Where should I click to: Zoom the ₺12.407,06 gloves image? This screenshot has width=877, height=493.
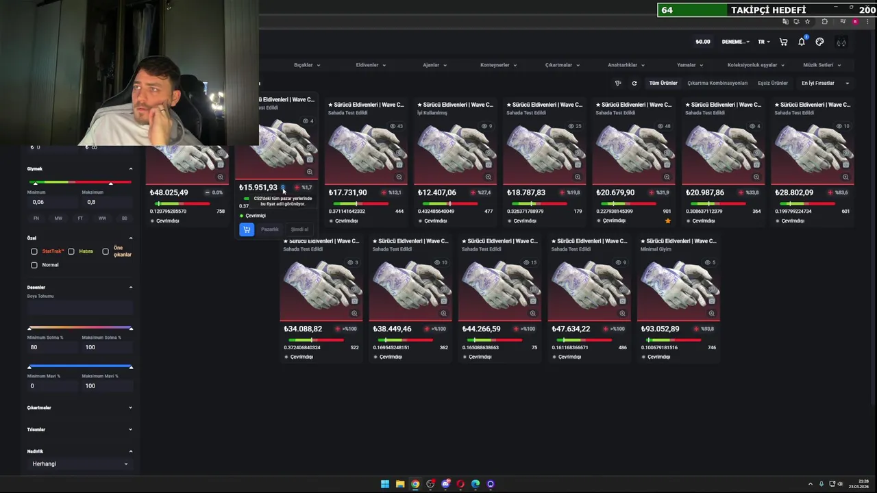pyautogui.click(x=488, y=177)
